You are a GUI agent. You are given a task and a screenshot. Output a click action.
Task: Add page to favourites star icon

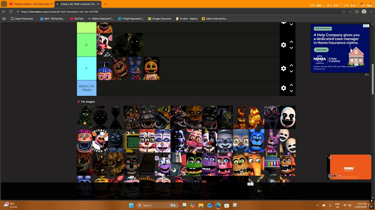350,12
